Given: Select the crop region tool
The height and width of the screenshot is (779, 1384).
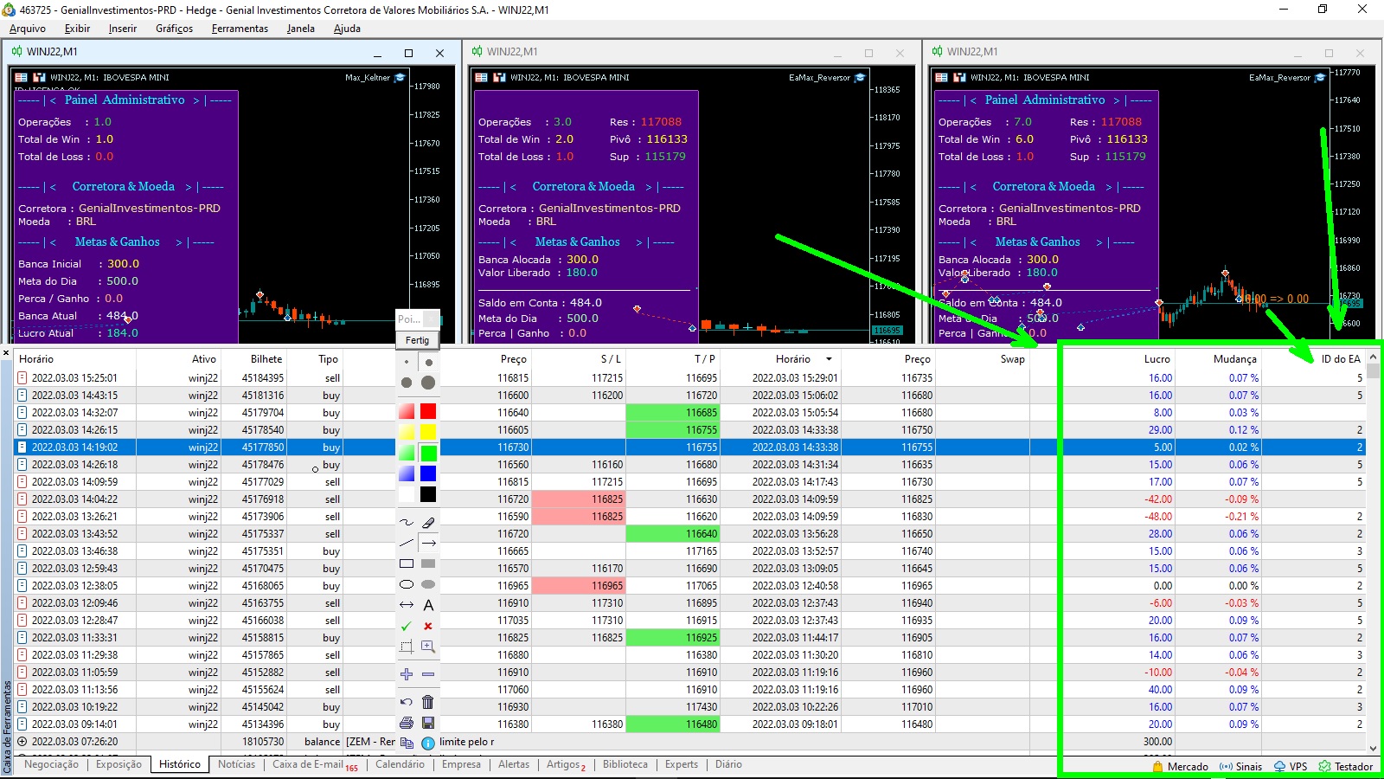Looking at the screenshot, I should (x=407, y=647).
